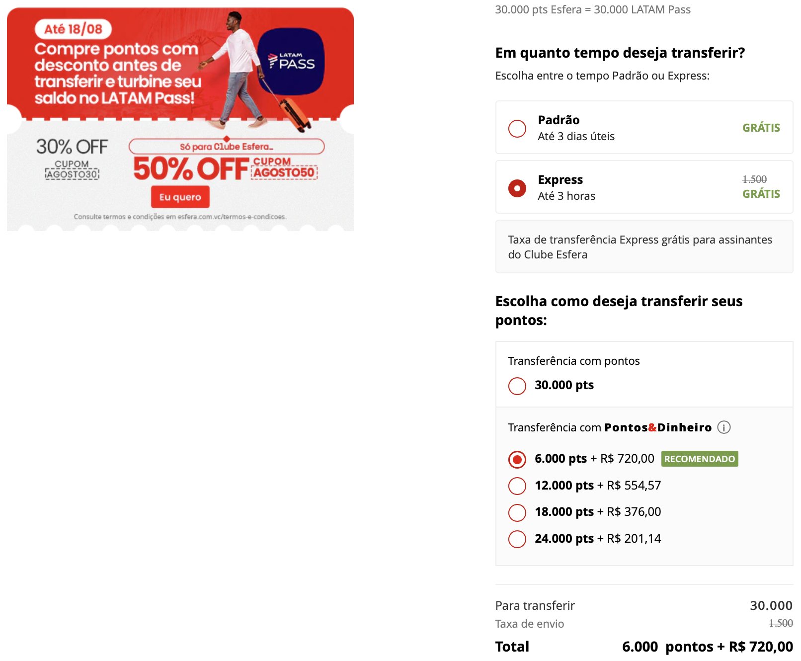Click the Só para Clube Esfera label

[227, 147]
